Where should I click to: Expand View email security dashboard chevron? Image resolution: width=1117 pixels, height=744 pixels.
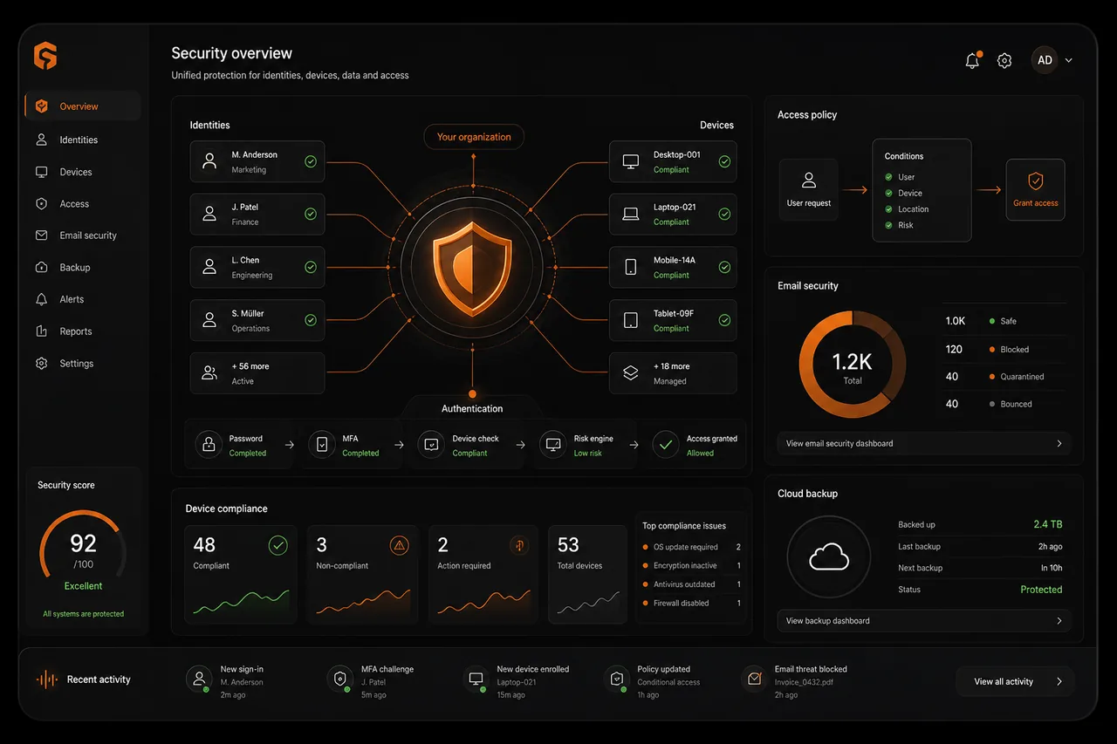pyautogui.click(x=1059, y=443)
